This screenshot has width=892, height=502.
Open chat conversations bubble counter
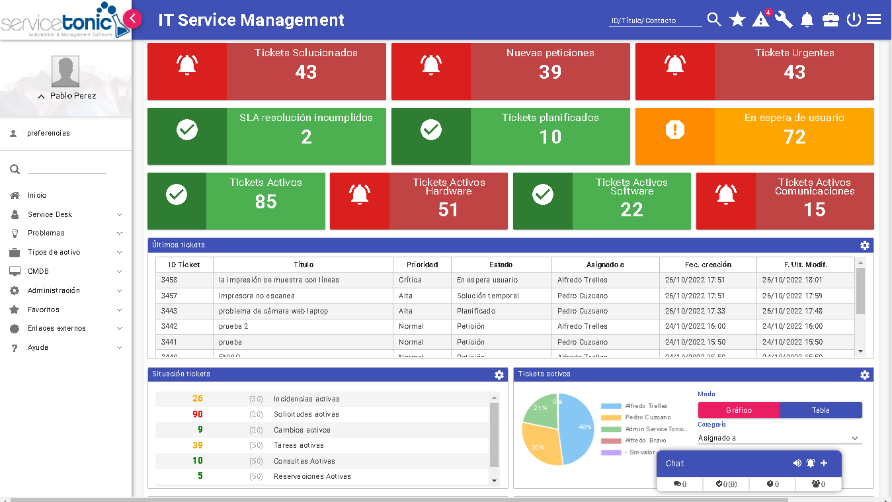click(x=680, y=484)
